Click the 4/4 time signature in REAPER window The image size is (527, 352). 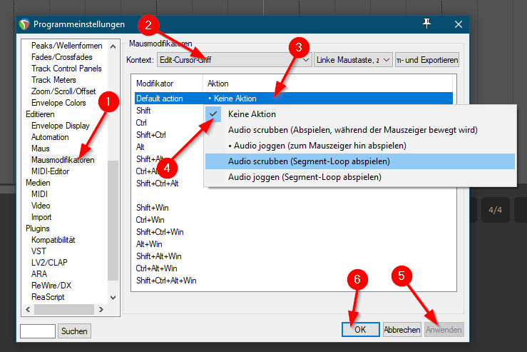point(495,210)
